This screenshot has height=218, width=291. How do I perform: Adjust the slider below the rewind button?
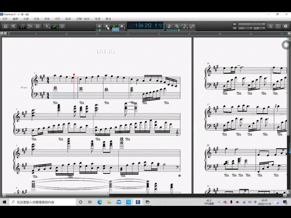pyautogui.click(x=100, y=30)
